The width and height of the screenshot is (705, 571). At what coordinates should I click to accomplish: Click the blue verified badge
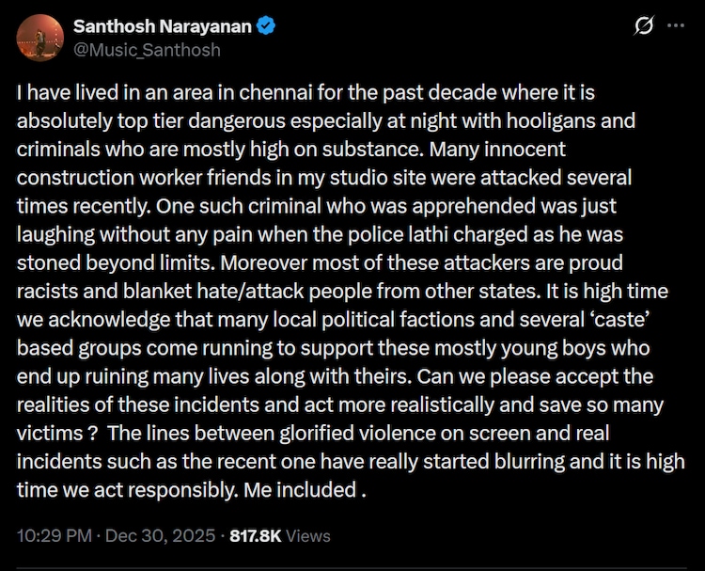coord(267,27)
